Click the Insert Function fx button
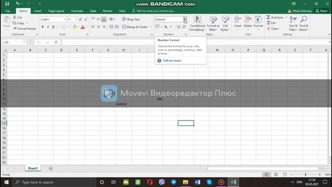The height and width of the screenshot is (187, 332). click(56, 42)
